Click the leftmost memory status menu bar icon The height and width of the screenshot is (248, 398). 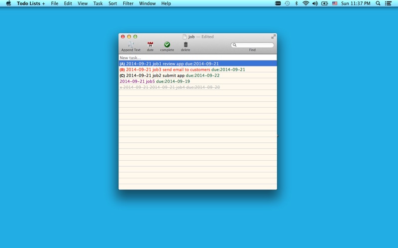coord(278,3)
